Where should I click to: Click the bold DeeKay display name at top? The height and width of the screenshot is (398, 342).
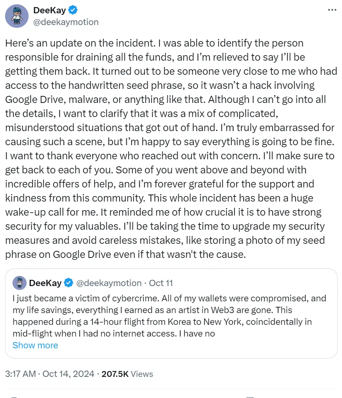[x=50, y=11]
